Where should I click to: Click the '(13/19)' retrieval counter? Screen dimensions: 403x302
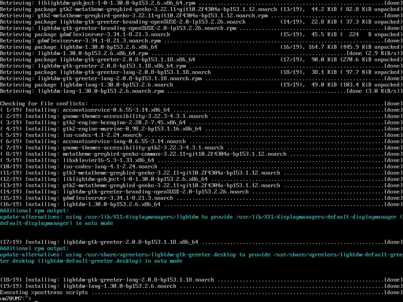292,9
